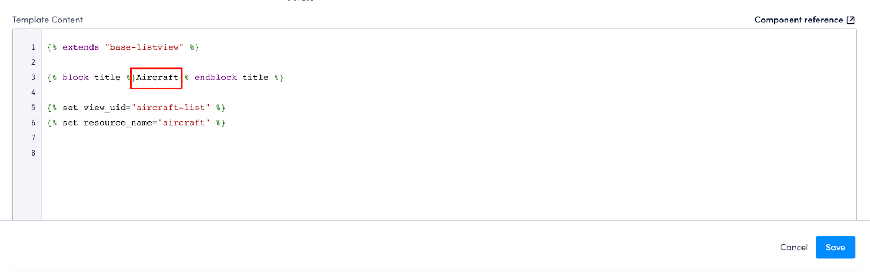Open the Component reference link
Viewport: 870px width, 272px height.
799,20
